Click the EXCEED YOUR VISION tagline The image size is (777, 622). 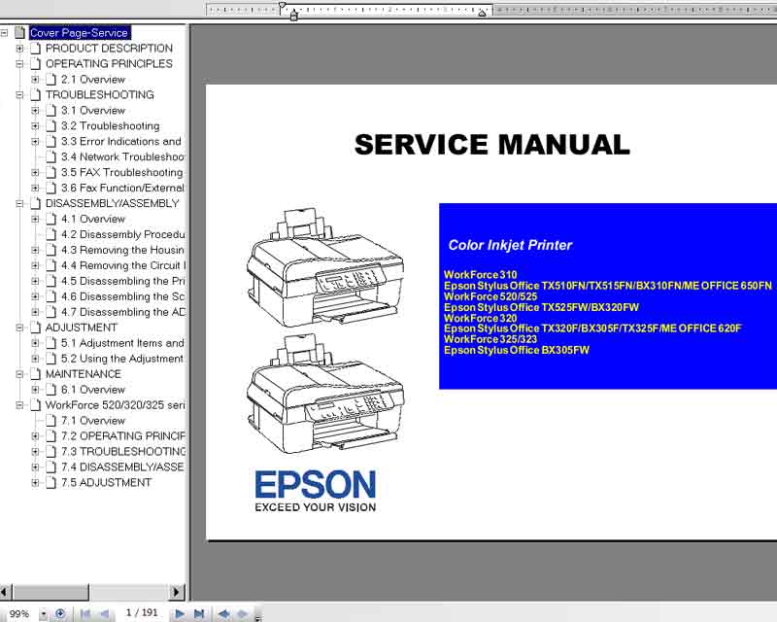pyautogui.click(x=315, y=507)
